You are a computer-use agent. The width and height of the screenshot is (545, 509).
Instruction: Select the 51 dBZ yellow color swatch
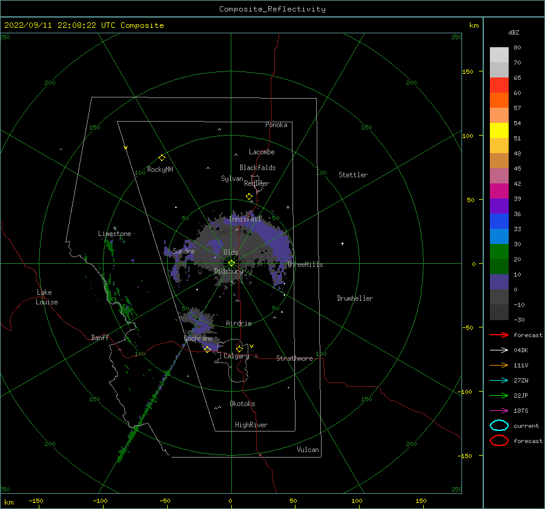499,130
